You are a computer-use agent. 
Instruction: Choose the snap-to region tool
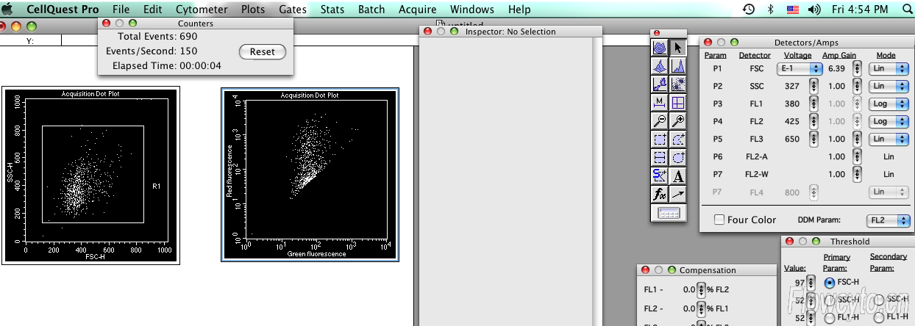(x=661, y=175)
